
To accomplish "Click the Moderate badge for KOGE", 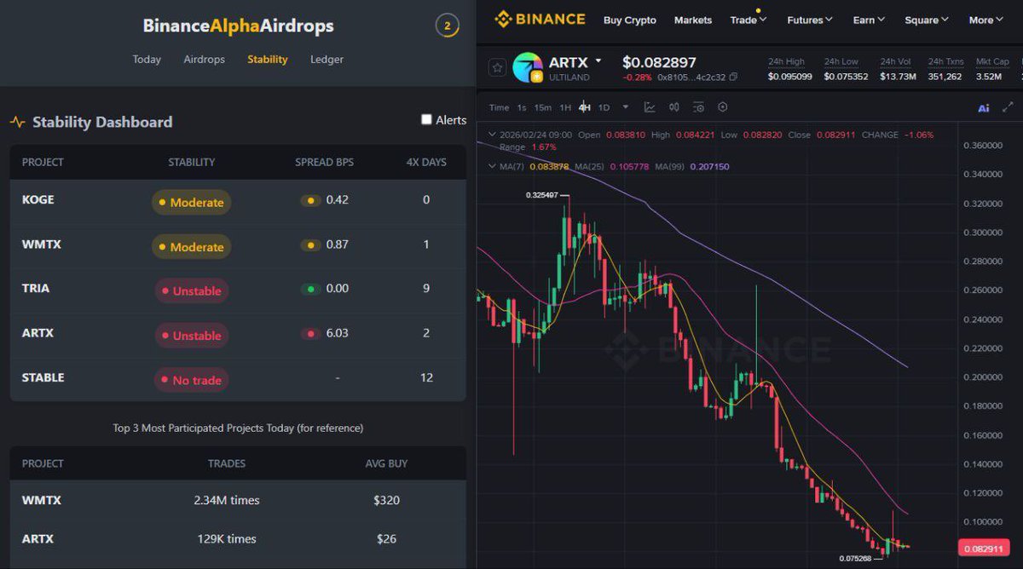I will point(191,202).
